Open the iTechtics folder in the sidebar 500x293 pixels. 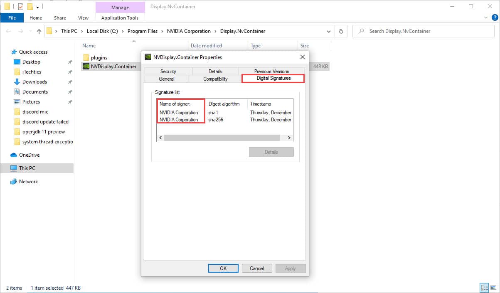coord(32,72)
